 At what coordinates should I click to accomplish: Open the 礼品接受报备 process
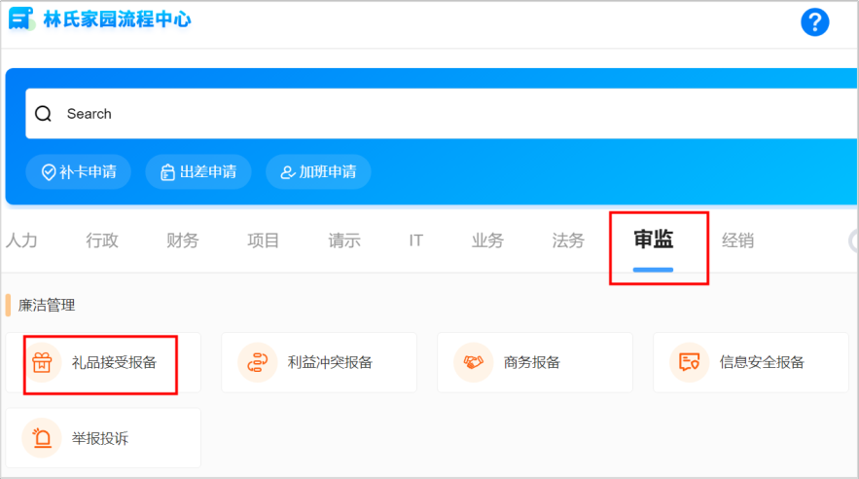[103, 362]
